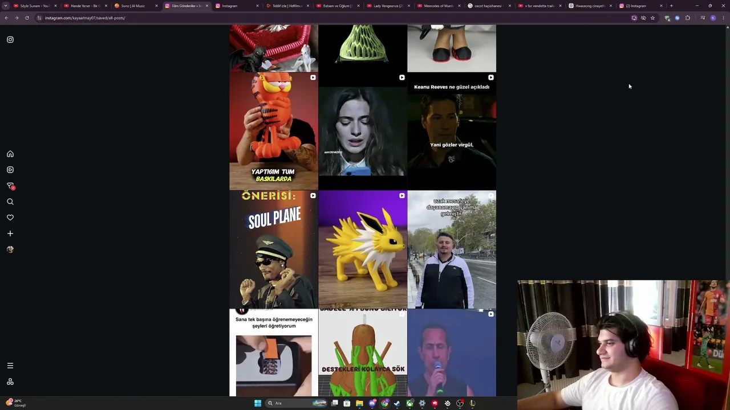
Task: Open Microsoft Store from taskbar
Action: 347,403
